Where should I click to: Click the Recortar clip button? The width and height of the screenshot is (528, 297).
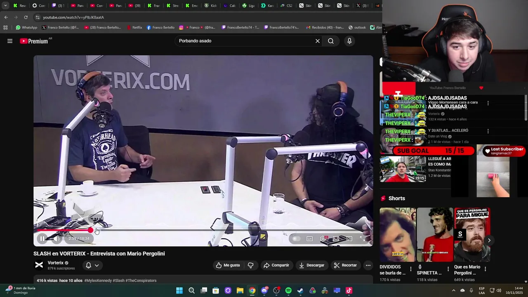coord(345,265)
